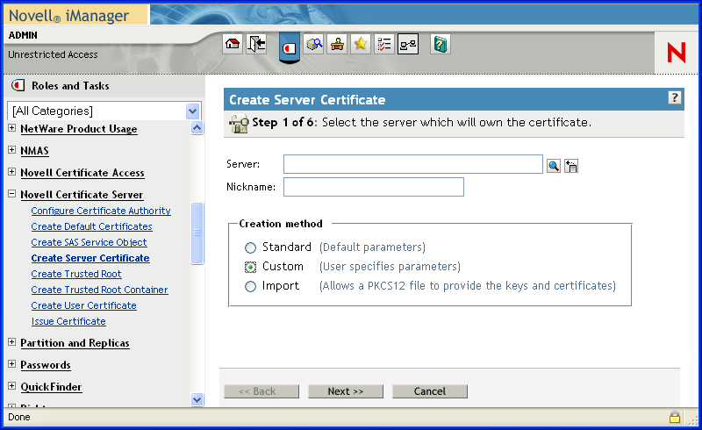Click the Cancel button
This screenshot has height=430, width=702.
click(429, 391)
